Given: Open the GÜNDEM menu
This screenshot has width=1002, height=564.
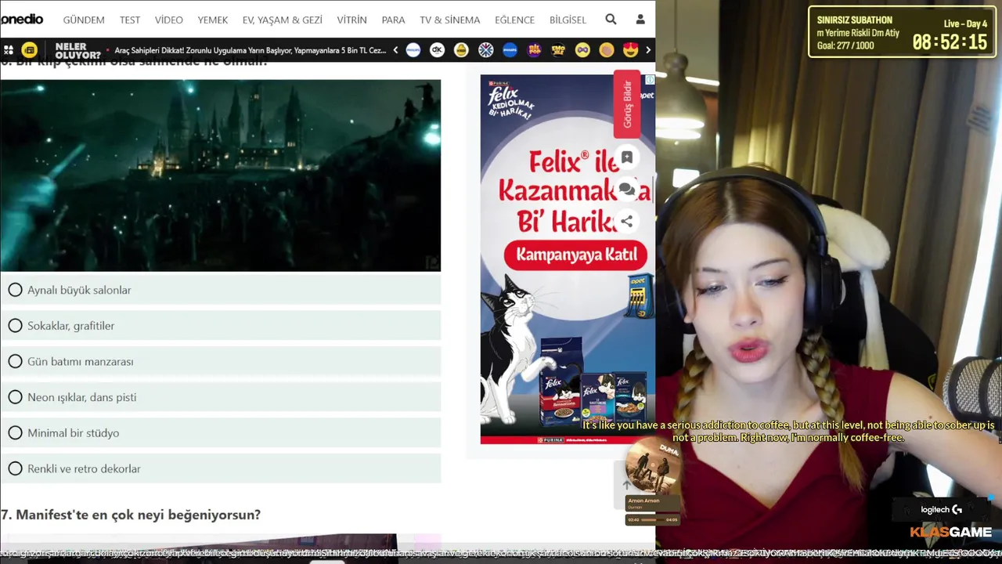Looking at the screenshot, I should click(84, 20).
